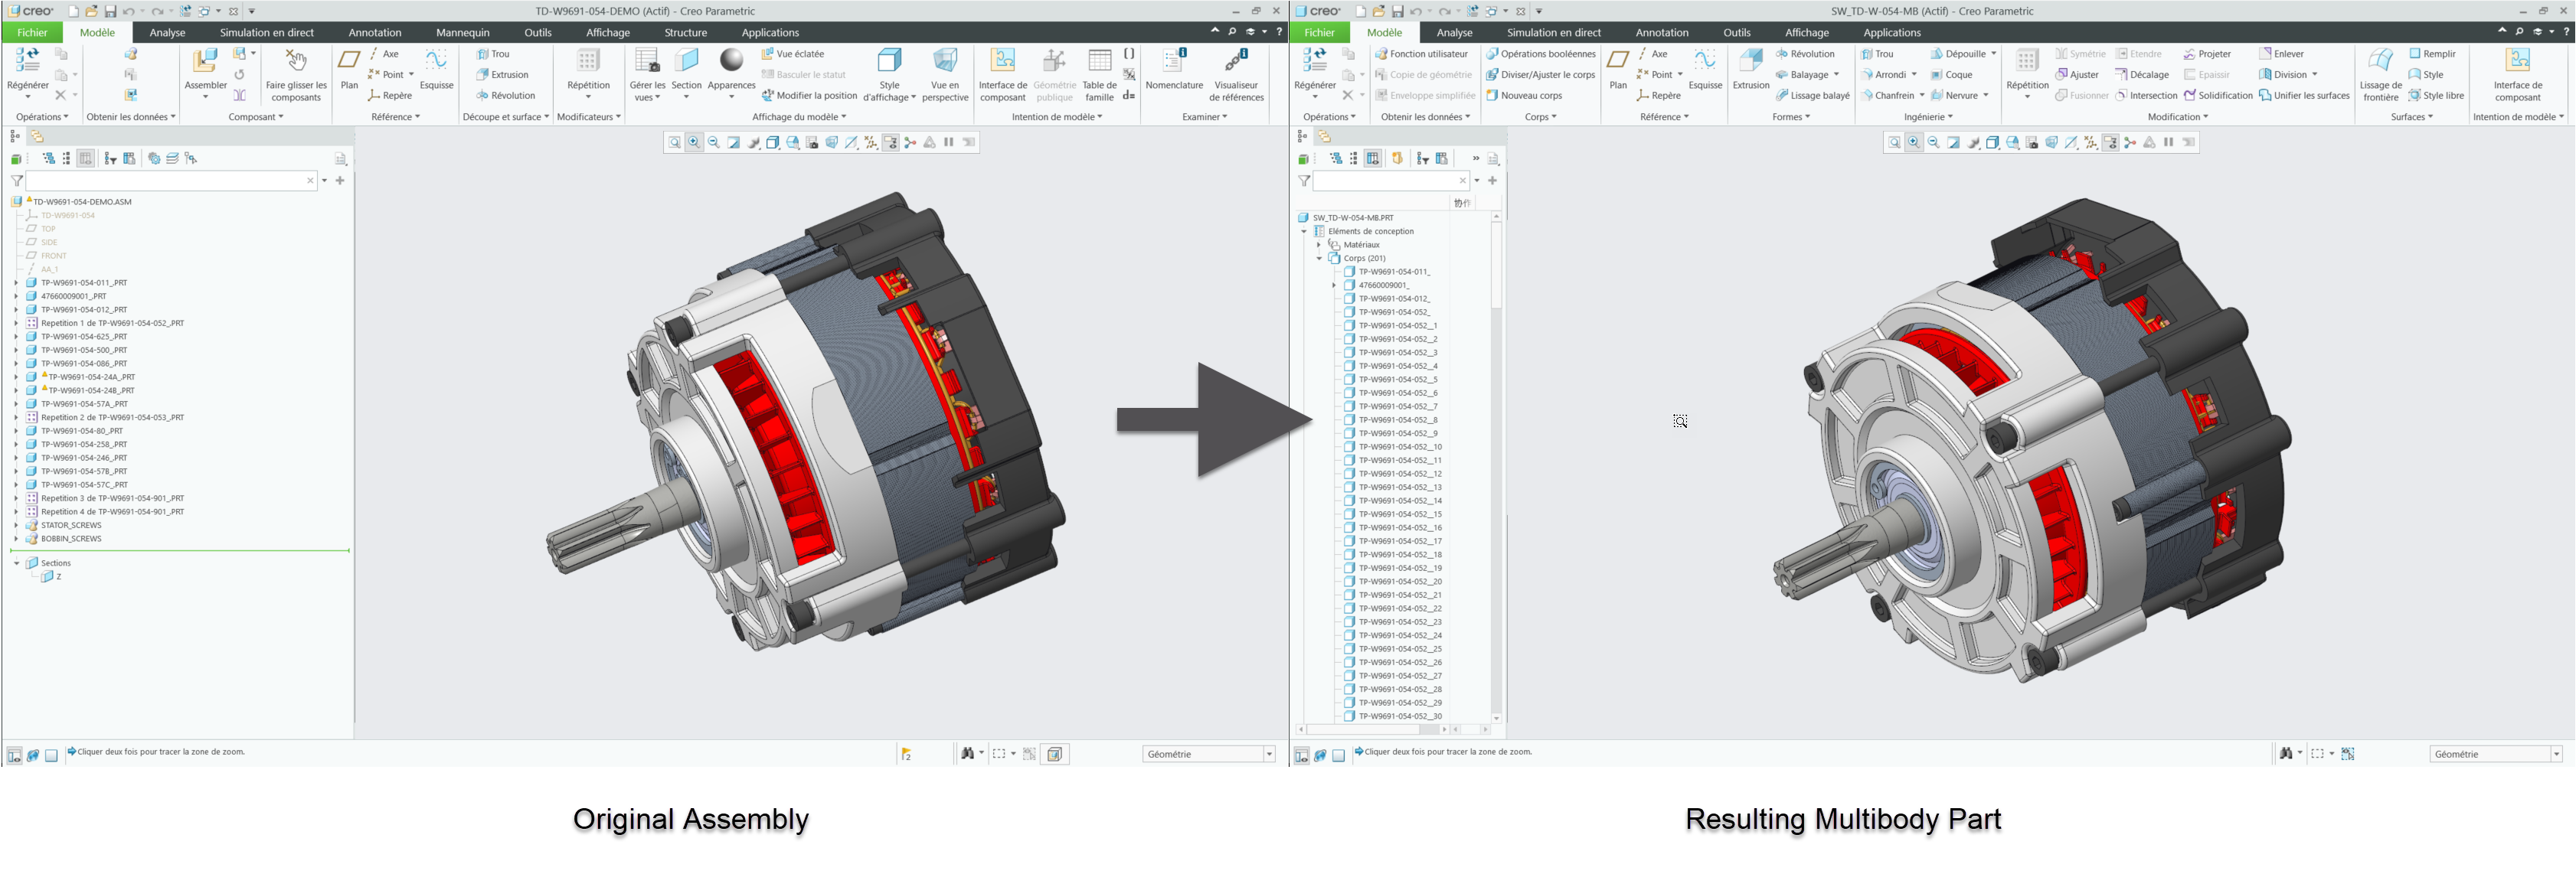Click 'Vue en perspective' icon

tap(945, 61)
